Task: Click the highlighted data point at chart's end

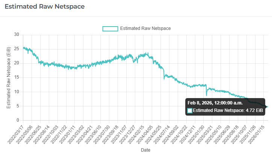Action: point(267,107)
